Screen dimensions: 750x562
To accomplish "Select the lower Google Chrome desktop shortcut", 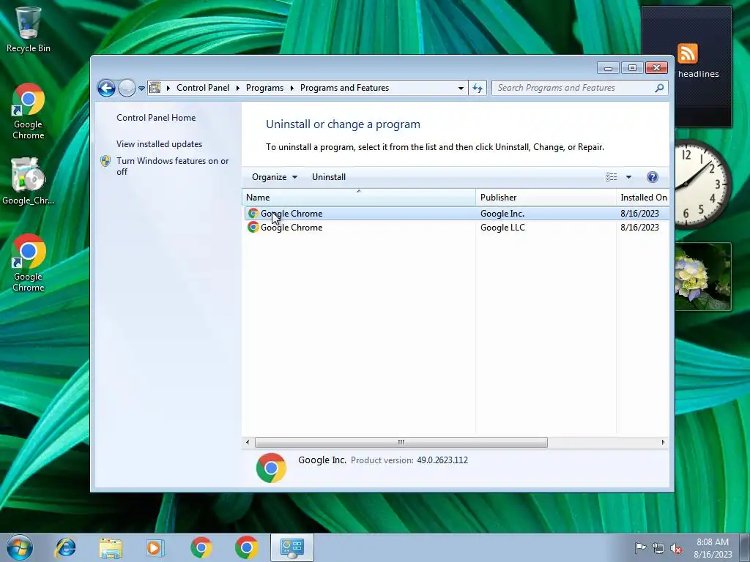I will (29, 263).
